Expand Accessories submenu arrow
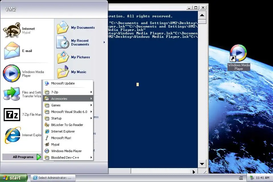The height and width of the screenshot is (182, 273). pos(91,99)
